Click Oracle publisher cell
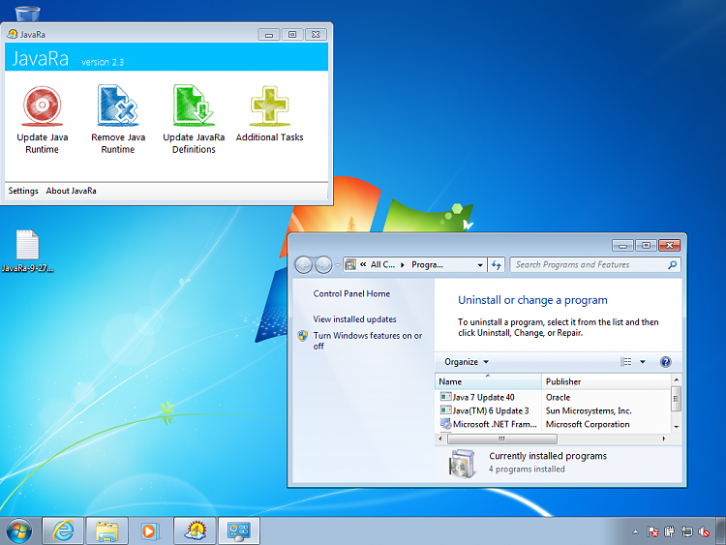The image size is (726, 545). (558, 397)
